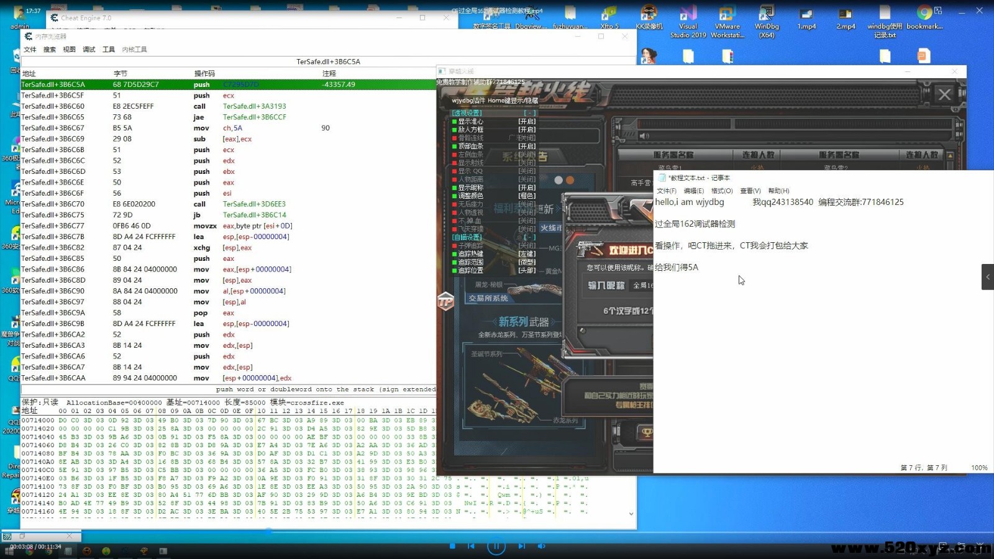994x559 pixels.
Task: Click the Cheat Engine title bar icon
Action: [54, 18]
